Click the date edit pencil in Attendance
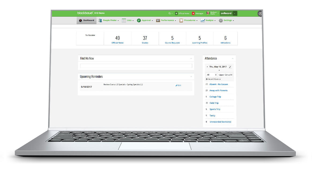The width and height of the screenshot is (312, 171). (x=230, y=67)
